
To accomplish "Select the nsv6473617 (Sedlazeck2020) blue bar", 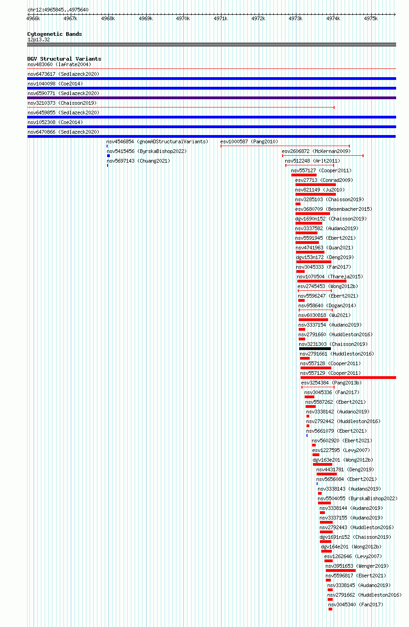I will coord(211,79).
